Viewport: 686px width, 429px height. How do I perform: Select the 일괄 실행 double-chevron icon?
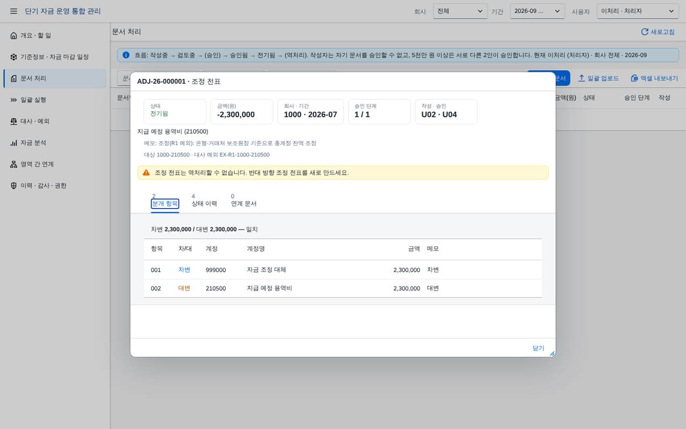pos(14,100)
